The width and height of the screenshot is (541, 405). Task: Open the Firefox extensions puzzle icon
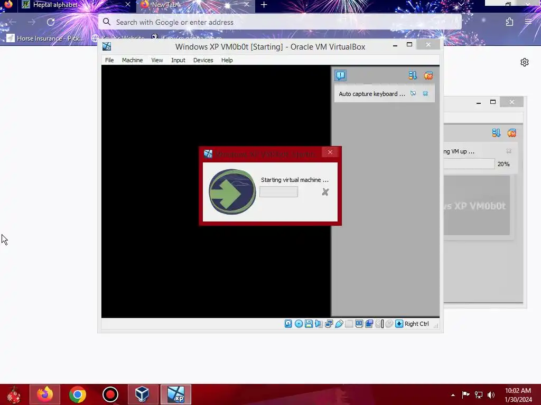[x=510, y=22]
